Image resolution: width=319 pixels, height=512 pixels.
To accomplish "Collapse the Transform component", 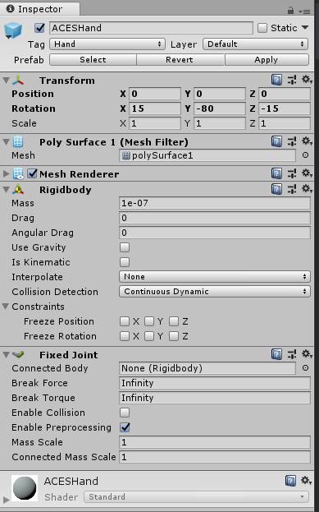I will pyautogui.click(x=6, y=81).
